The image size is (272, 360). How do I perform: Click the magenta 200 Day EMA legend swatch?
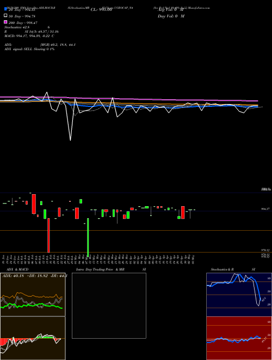click(x=5, y=22)
